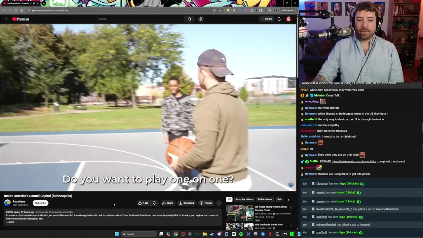Click the #somalia hashtag in description
Image resolution: width=423 pixels, height=238 pixels.
pyautogui.click(x=68, y=212)
